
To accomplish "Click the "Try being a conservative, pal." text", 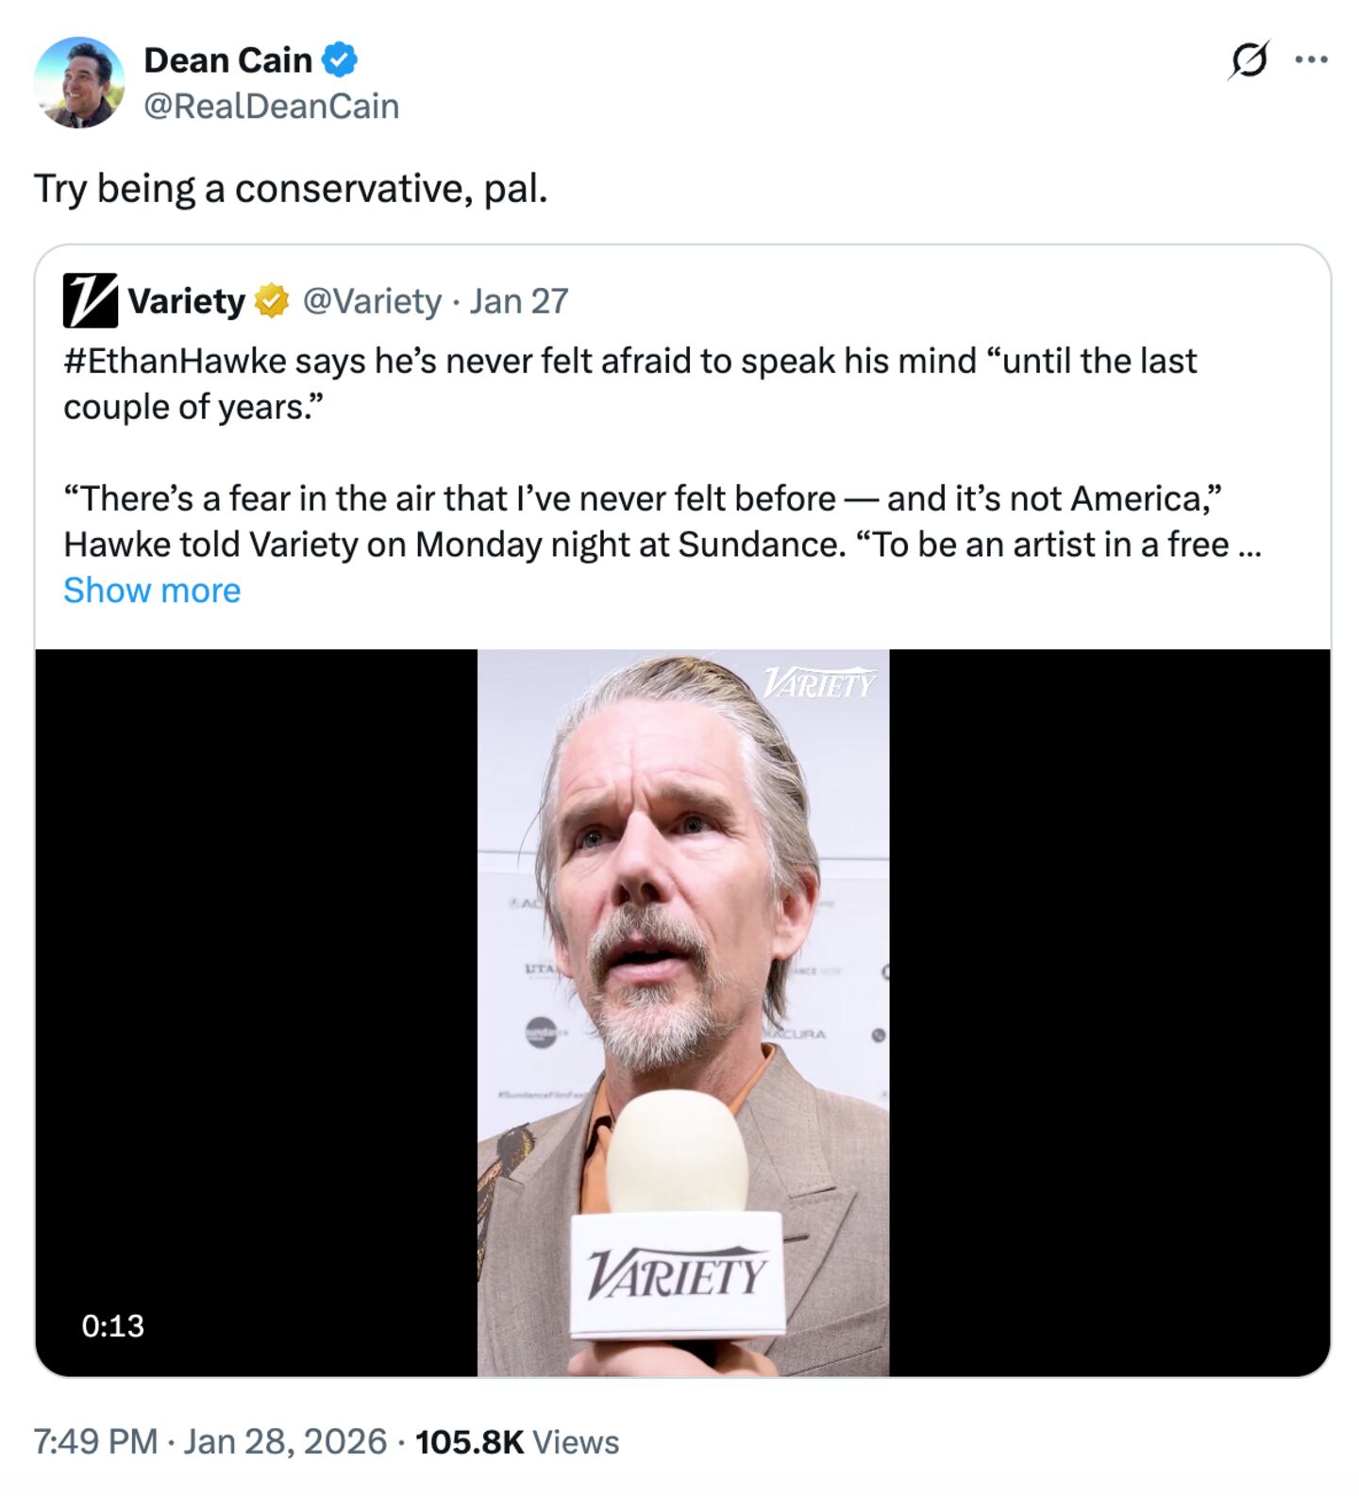I will 291,189.
